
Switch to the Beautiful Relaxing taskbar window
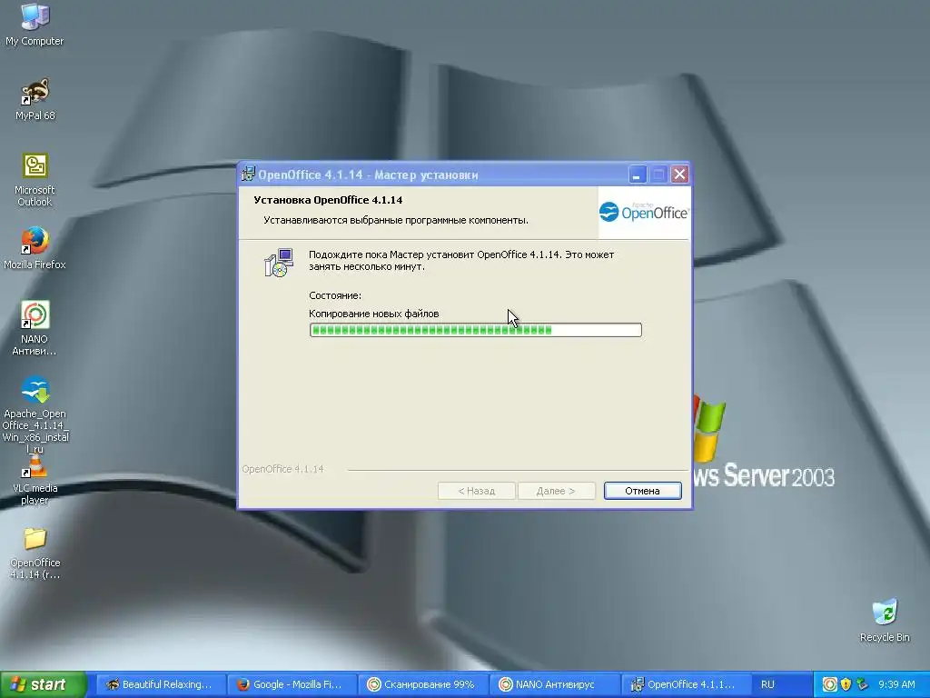coord(160,684)
